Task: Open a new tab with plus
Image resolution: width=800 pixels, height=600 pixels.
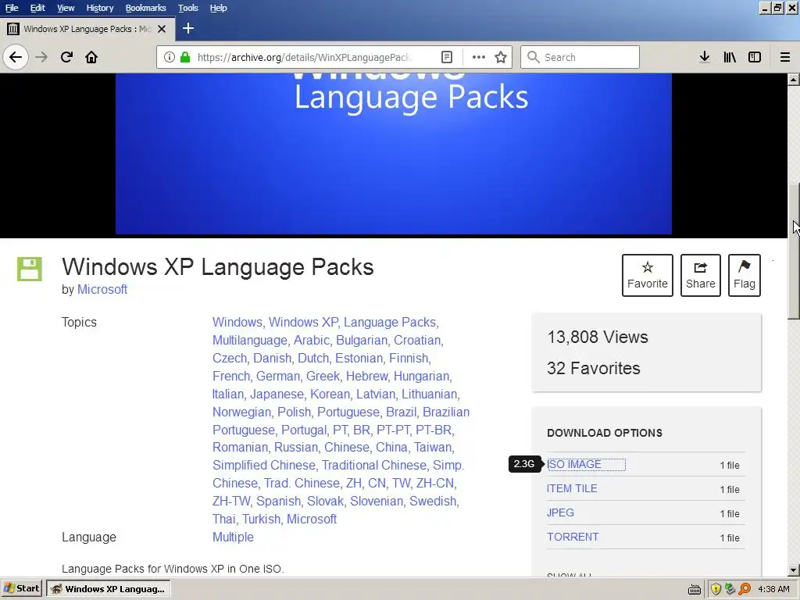Action: click(x=188, y=29)
